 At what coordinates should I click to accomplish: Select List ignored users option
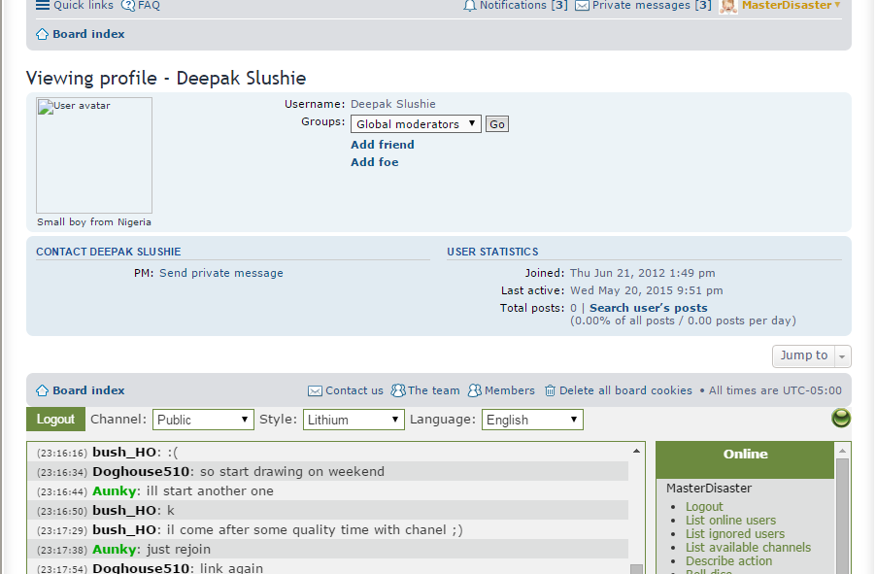coord(735,534)
